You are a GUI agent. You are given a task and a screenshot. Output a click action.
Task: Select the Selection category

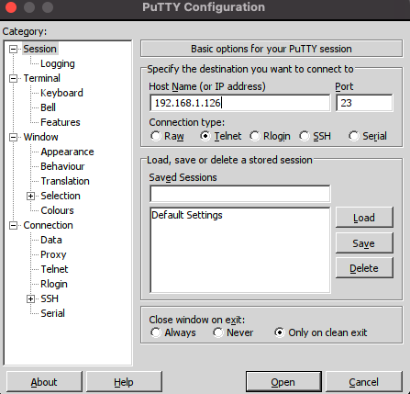coord(61,196)
